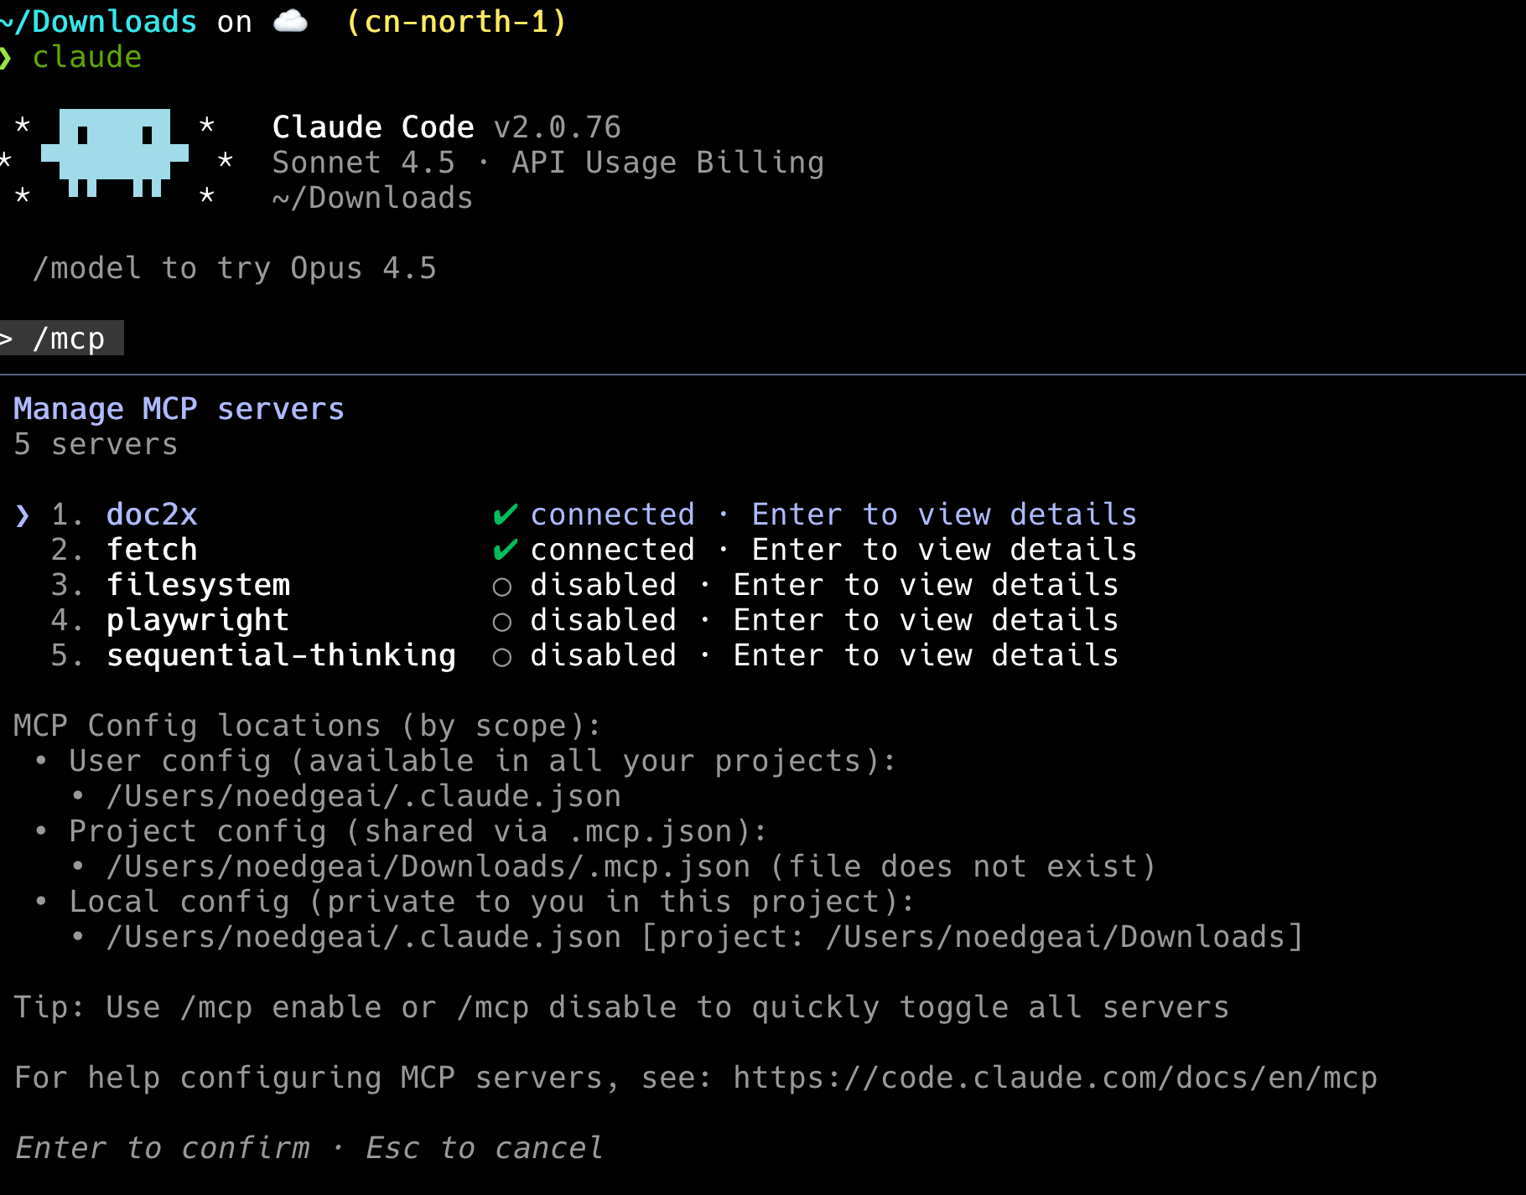Click the 'Sonnet 4.5' model name
1526x1195 pixels.
pos(364,163)
